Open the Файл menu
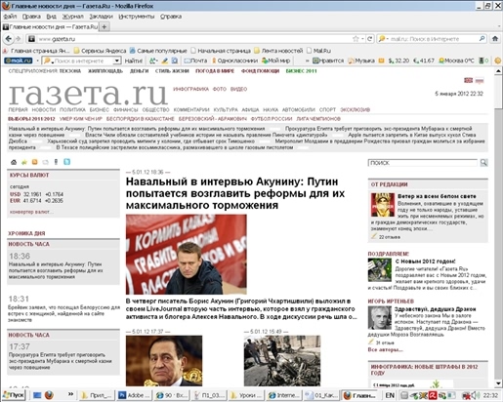The height and width of the screenshot is (402, 503). [x=10, y=17]
